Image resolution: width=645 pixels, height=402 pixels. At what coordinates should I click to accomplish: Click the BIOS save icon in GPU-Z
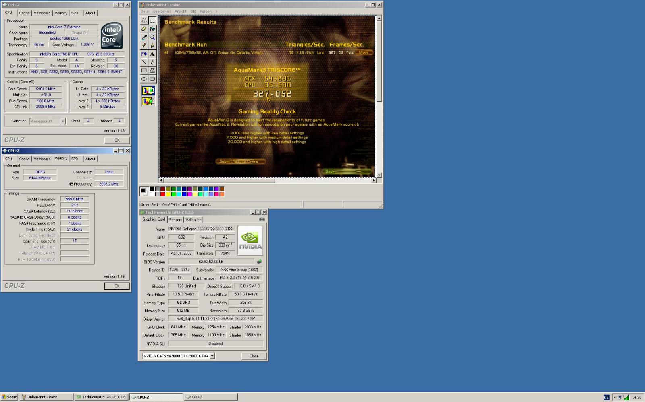pyautogui.click(x=259, y=262)
